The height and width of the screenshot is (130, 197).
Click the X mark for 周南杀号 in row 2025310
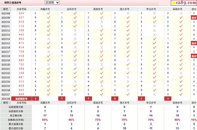[x=102, y=22]
